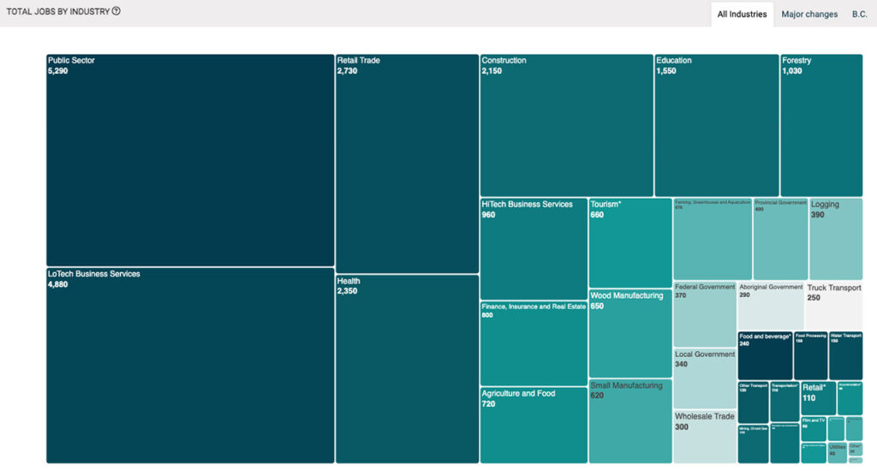
Task: Click the Food and beverage* 240 tile
Action: [x=765, y=355]
